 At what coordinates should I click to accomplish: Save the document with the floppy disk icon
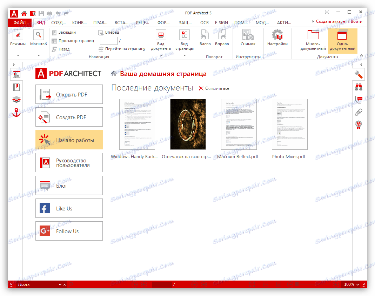point(41,13)
